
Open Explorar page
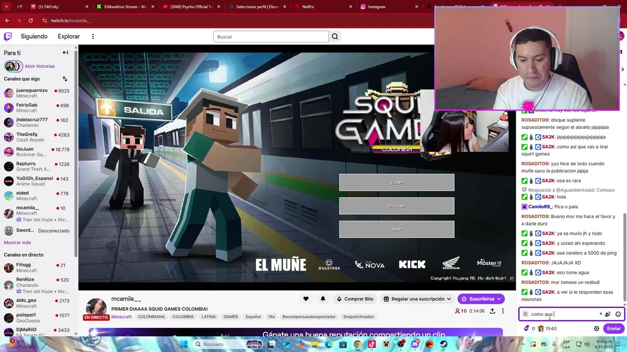[69, 36]
